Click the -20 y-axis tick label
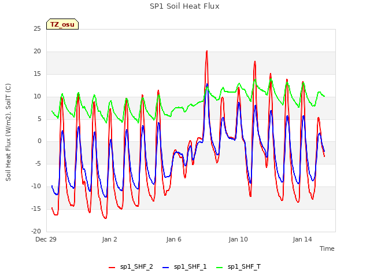370x278 pixels. 36,231
